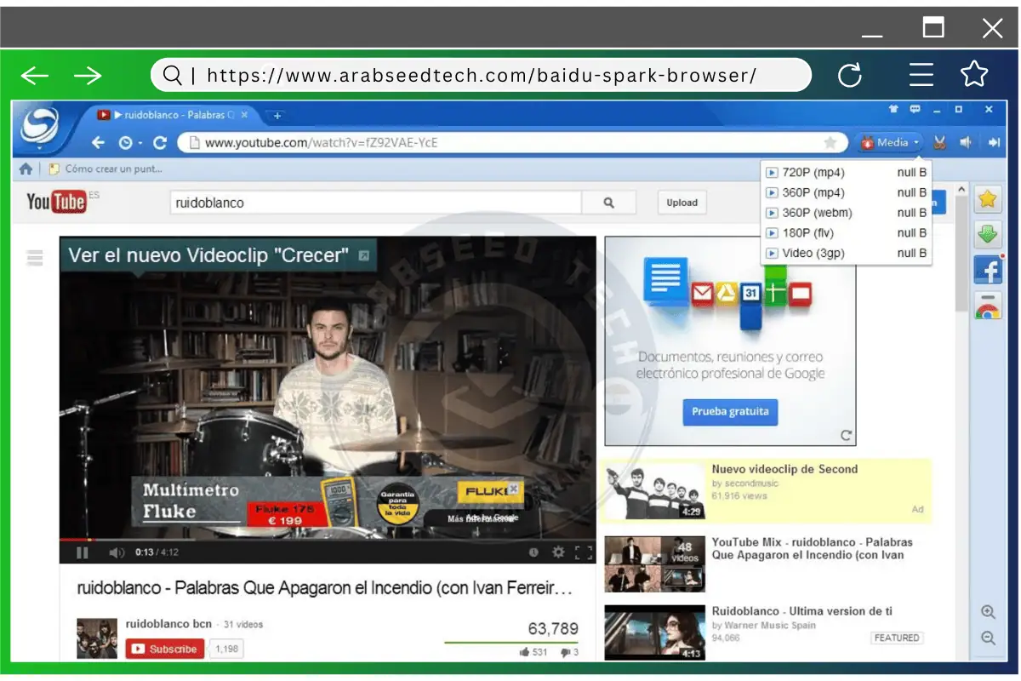The image size is (1021, 681).
Task: Expand history arrow next to back button
Action: point(140,142)
